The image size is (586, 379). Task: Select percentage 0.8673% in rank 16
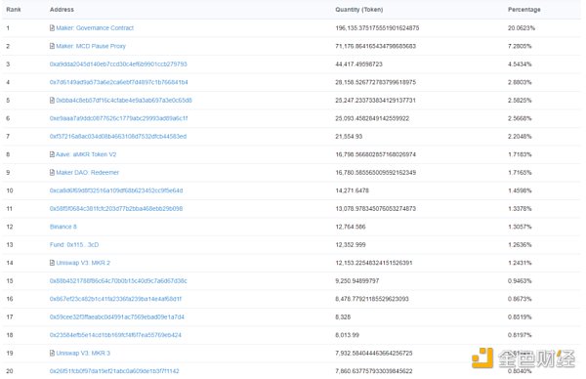(x=520, y=299)
